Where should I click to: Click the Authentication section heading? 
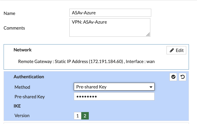[x=29, y=77]
